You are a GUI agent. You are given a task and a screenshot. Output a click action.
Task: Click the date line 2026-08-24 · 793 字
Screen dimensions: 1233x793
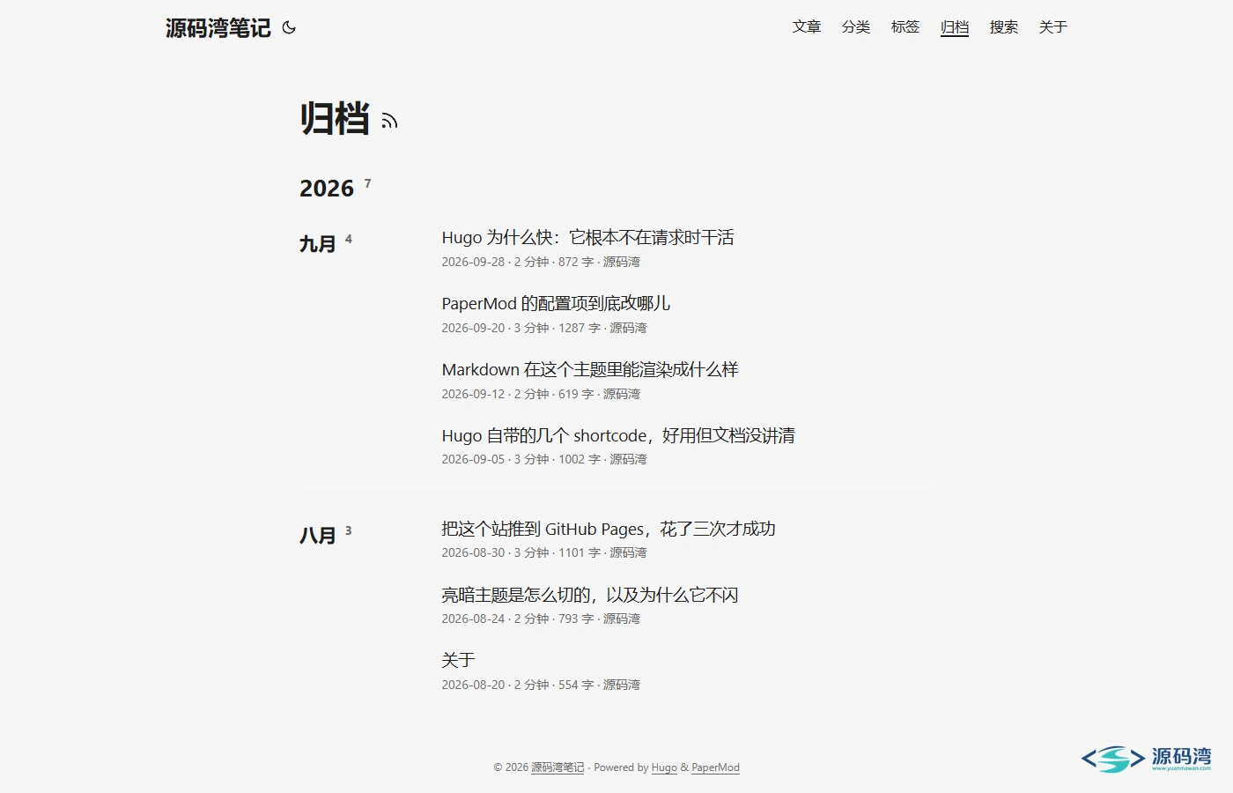point(541,619)
